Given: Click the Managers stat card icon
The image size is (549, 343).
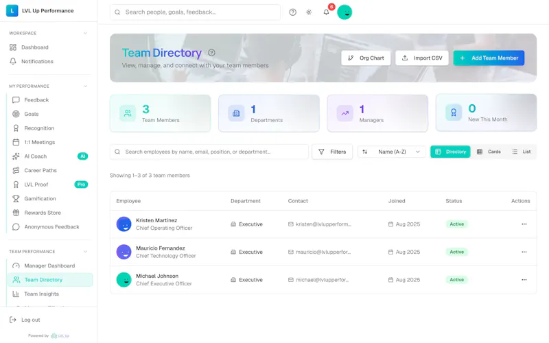Looking at the screenshot, I should 345,113.
